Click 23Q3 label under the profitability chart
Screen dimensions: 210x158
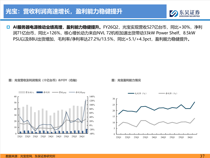145,137
